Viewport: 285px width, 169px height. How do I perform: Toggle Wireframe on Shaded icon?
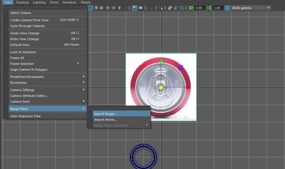(108, 8)
